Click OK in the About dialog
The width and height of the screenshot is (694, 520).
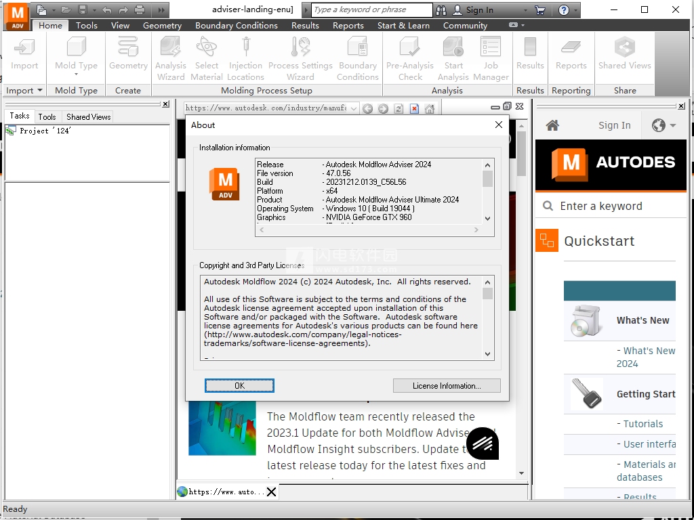tap(239, 385)
